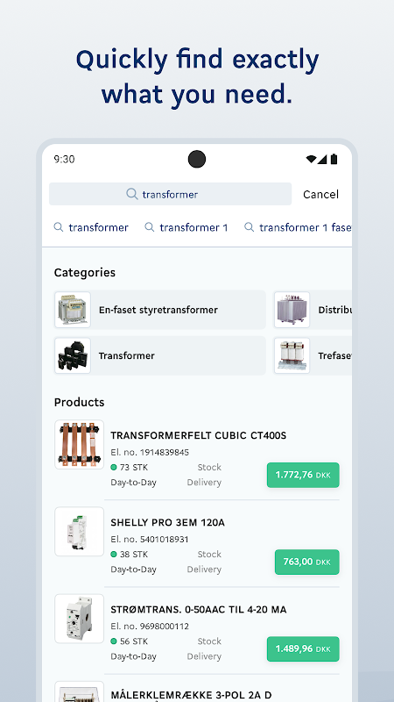Viewport: 394px width, 702px height.
Task: Open the Shelly Pro 3EM 120A image
Action: click(x=79, y=532)
